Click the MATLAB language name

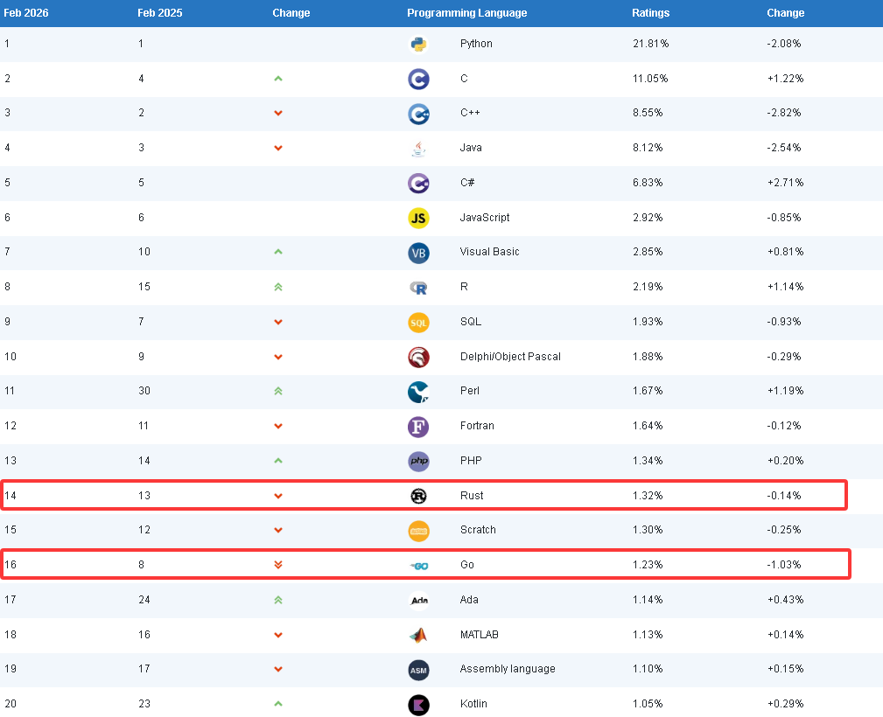(x=479, y=634)
